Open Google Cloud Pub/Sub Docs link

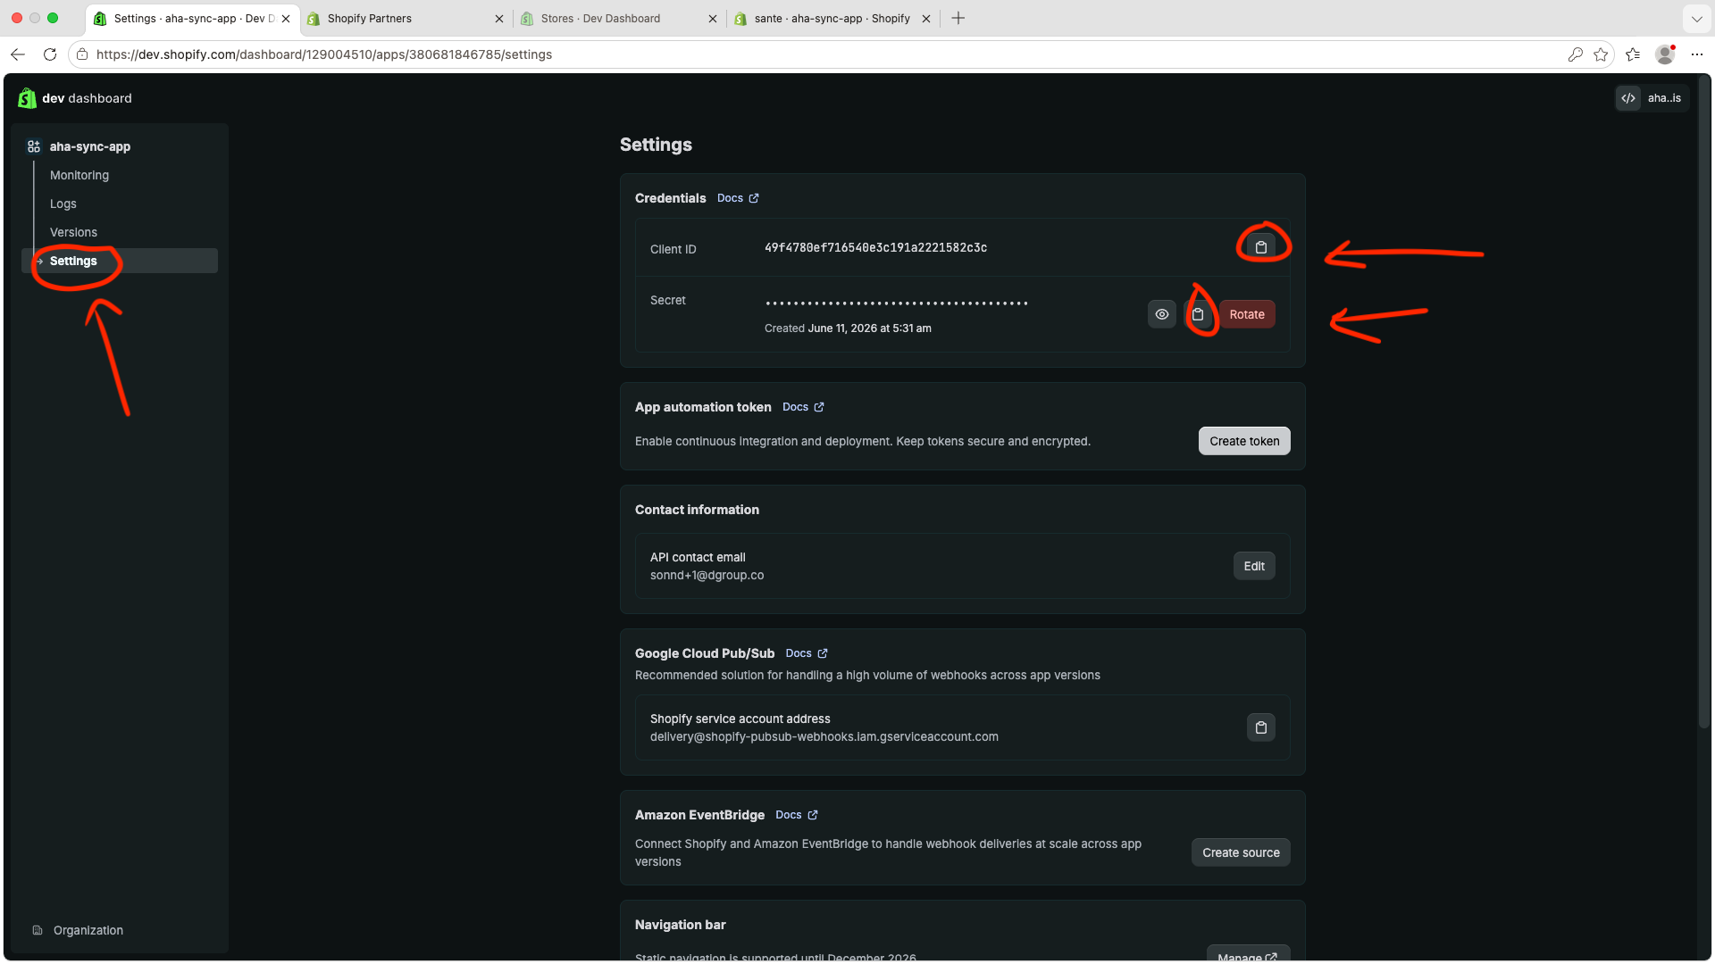(807, 653)
